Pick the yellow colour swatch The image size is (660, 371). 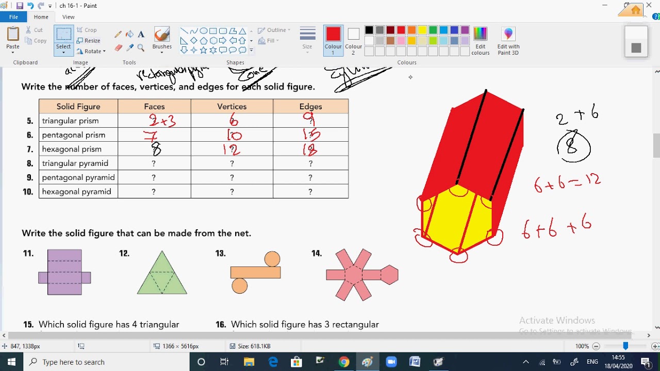pyautogui.click(x=422, y=30)
